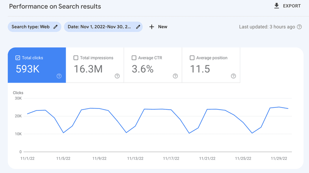The image size is (309, 173).
Task: Select the 593K total clicks value
Action: [27, 69]
